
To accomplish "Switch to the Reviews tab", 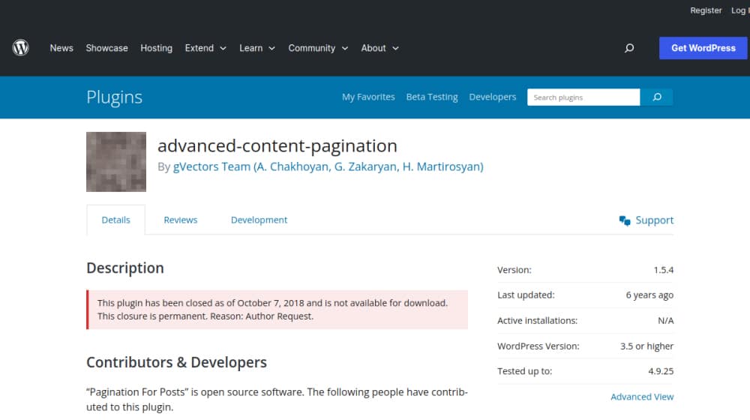I will (180, 220).
